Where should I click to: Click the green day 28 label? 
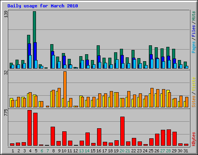168,151
